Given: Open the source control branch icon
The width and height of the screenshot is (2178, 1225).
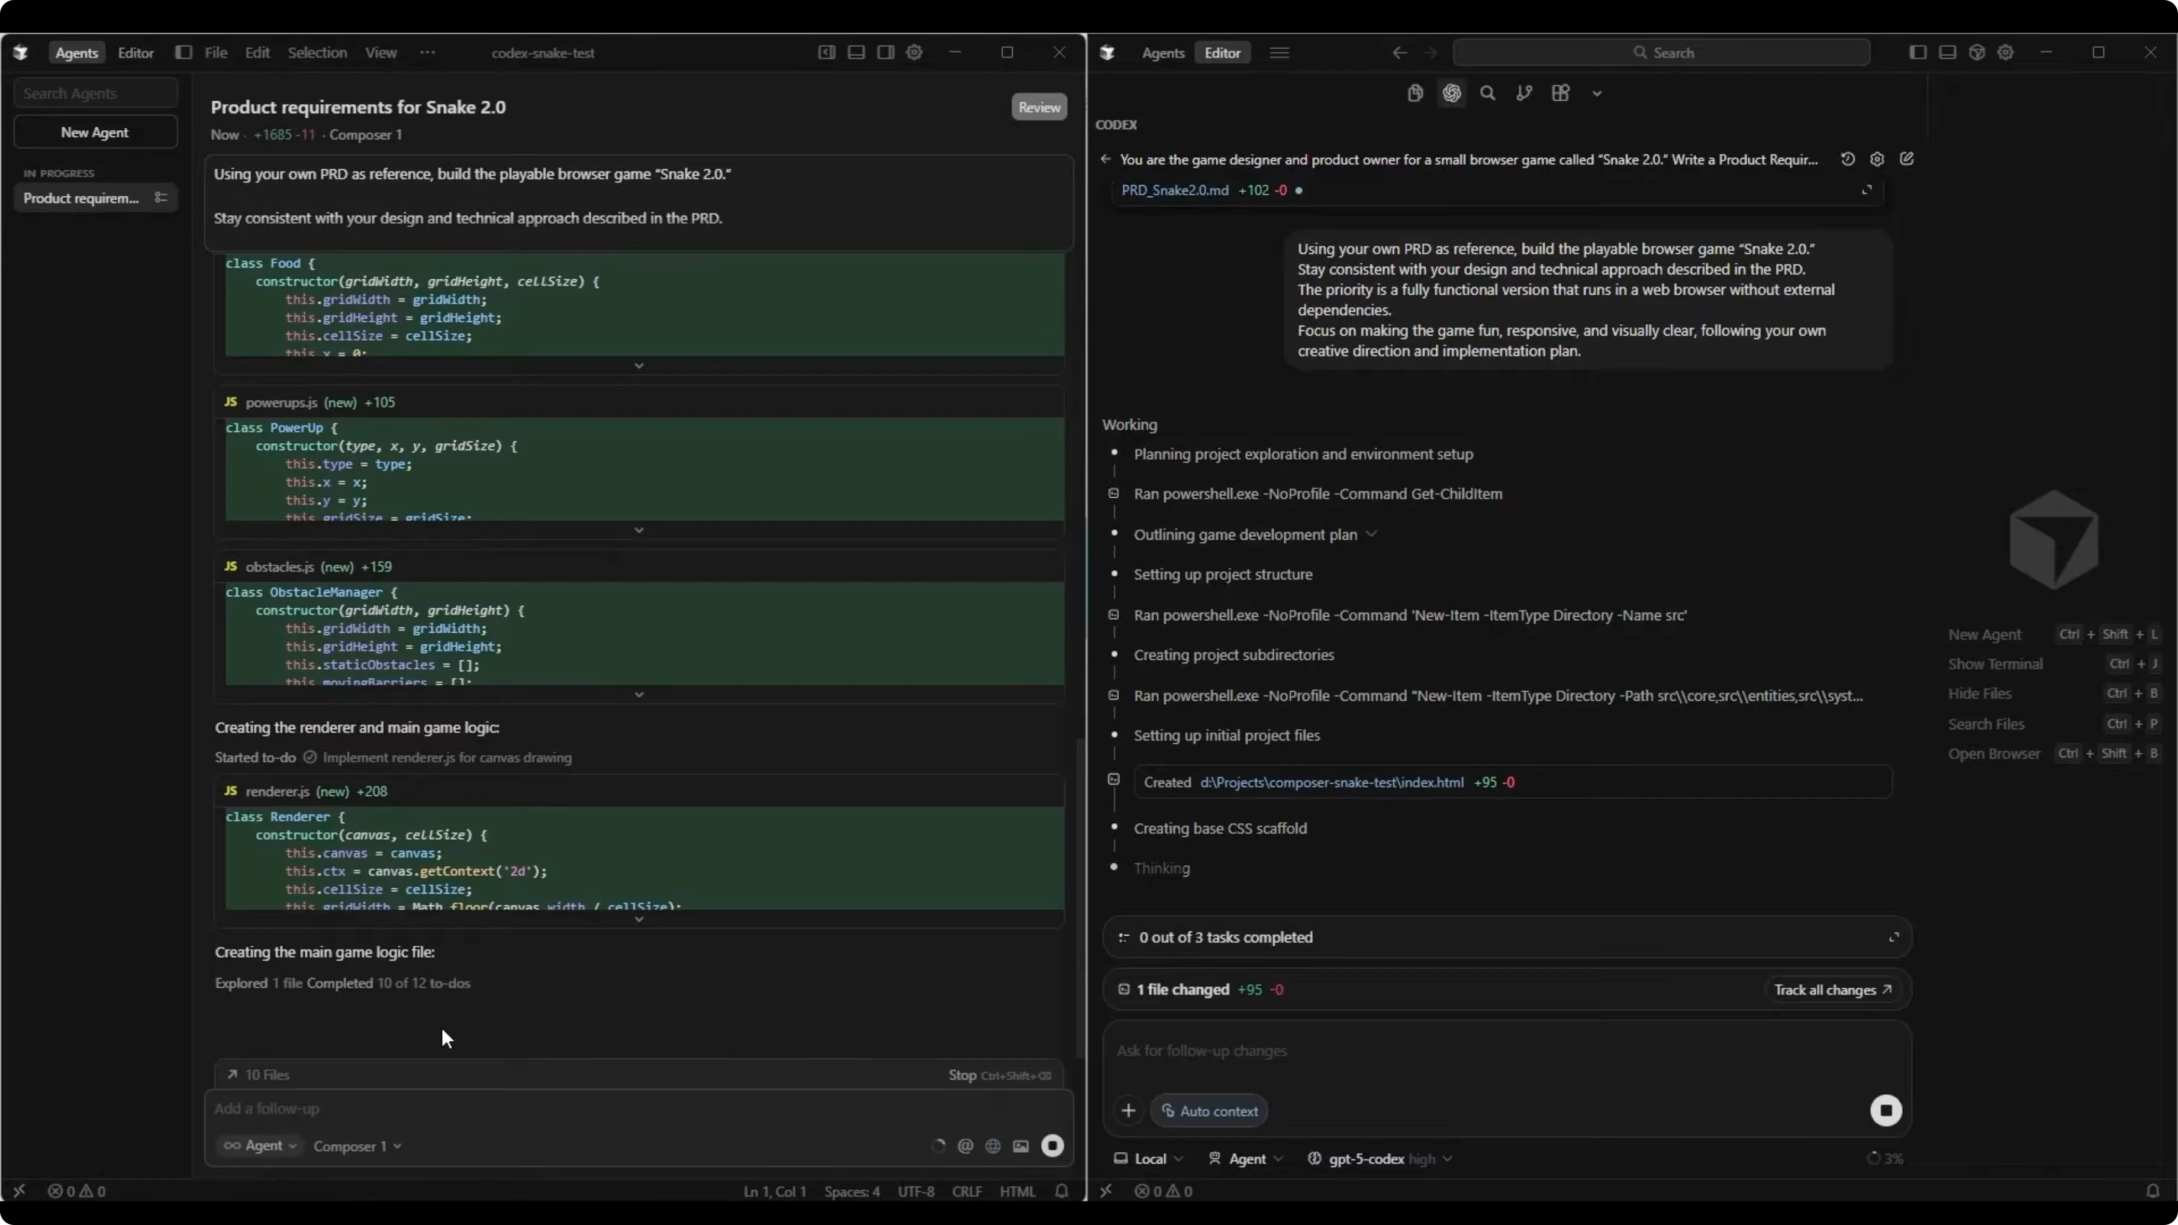Looking at the screenshot, I should (x=1523, y=93).
